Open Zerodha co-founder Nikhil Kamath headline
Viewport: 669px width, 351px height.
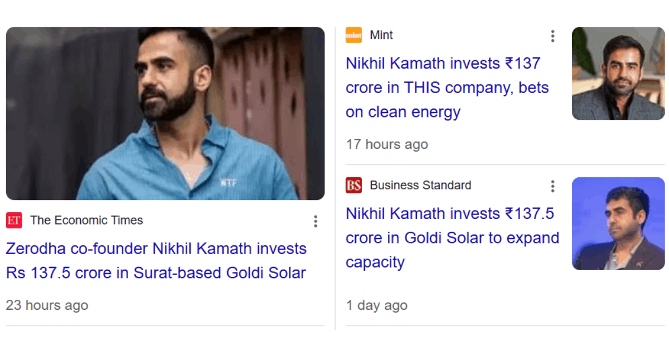coord(156,261)
